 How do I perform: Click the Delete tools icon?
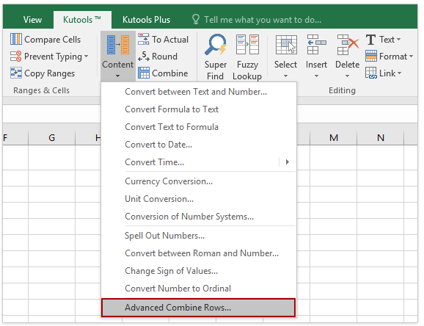point(348,45)
